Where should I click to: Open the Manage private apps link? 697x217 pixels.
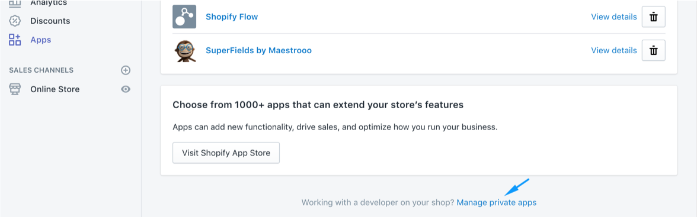point(497,202)
